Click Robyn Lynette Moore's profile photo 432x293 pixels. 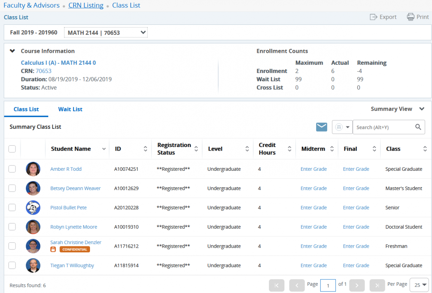(x=33, y=227)
